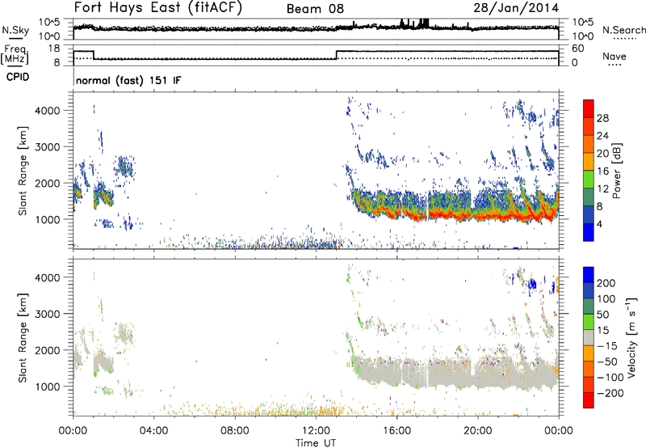Click the 'Velocity [m s-1]' colorbar label

(x=631, y=337)
